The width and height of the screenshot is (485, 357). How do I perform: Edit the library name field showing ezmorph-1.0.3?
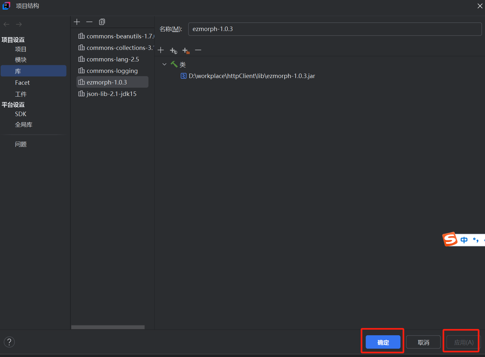(335, 29)
